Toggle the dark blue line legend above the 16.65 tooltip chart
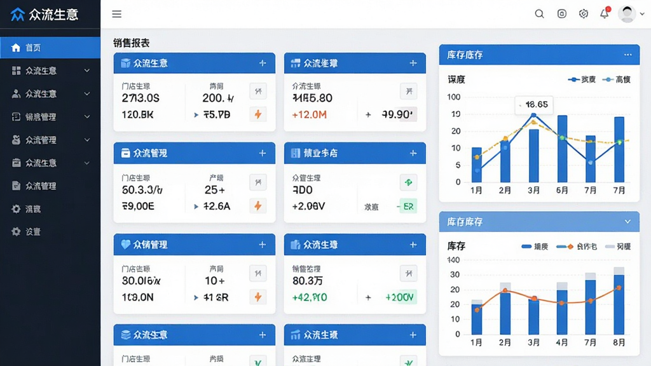Image resolution: width=651 pixels, height=366 pixels. click(x=582, y=79)
